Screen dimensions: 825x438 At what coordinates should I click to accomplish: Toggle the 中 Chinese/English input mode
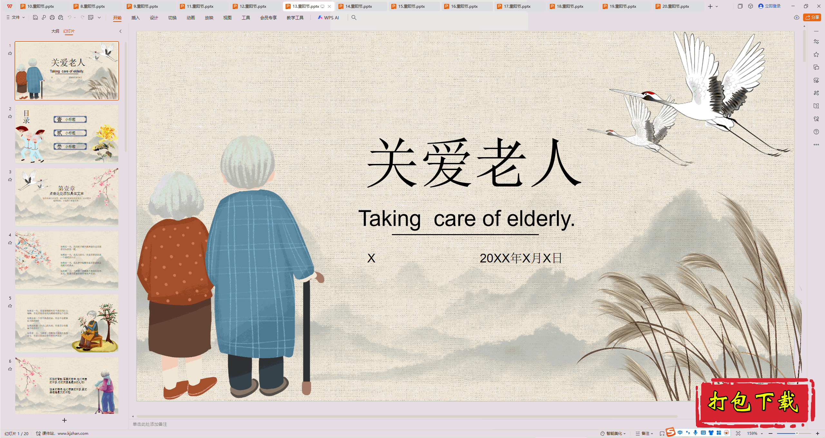coord(680,433)
